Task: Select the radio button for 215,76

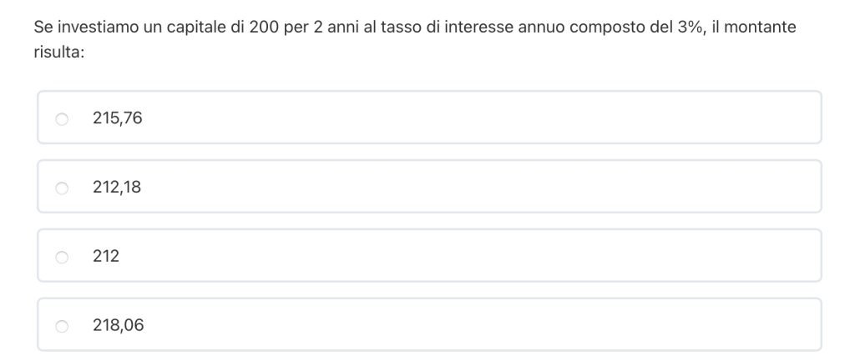Action: [62, 119]
